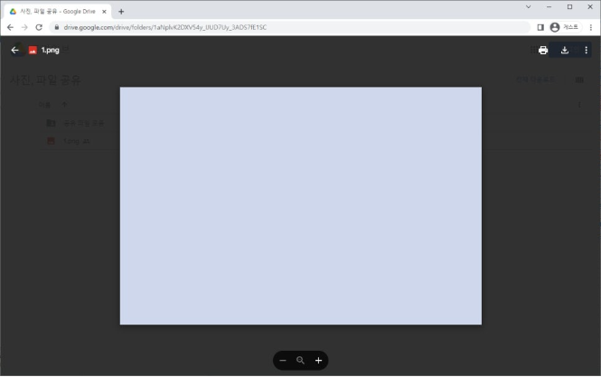The image size is (601, 377).
Task: Reload the current page
Action: 39,27
